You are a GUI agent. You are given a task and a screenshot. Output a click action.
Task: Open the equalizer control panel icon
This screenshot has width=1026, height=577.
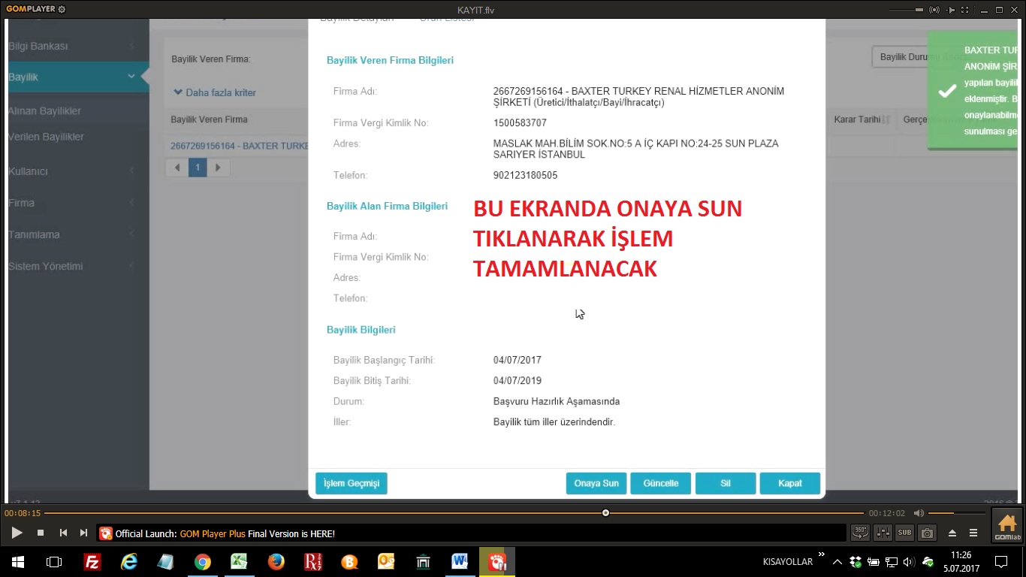point(883,533)
